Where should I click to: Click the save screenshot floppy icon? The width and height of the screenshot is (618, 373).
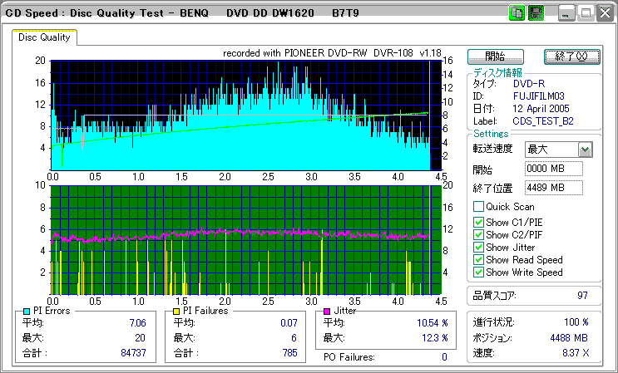[536, 13]
